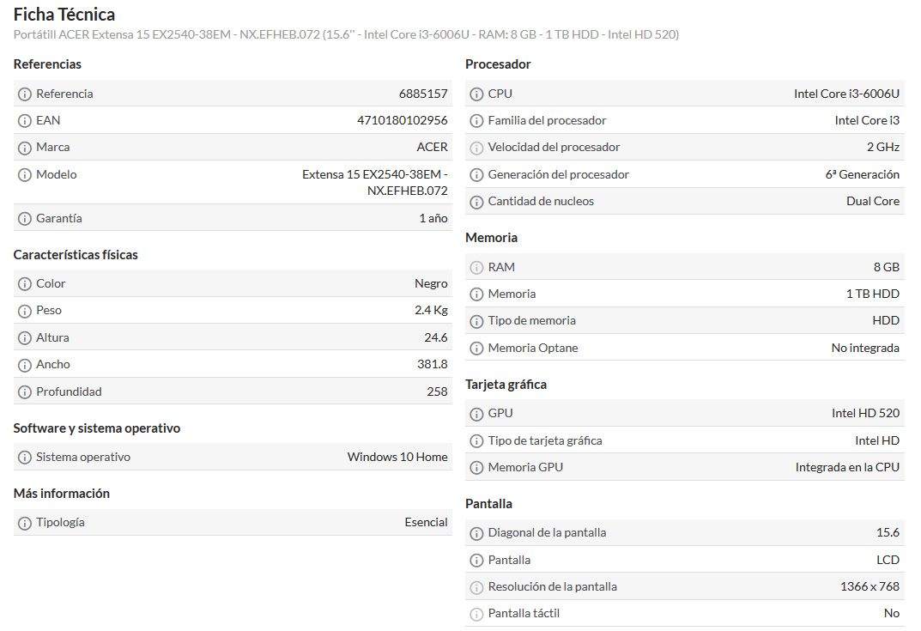The width and height of the screenshot is (921, 631).
Task: Click the 6ª Generación value
Action: 863,174
